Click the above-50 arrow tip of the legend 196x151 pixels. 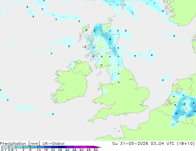[98, 147]
